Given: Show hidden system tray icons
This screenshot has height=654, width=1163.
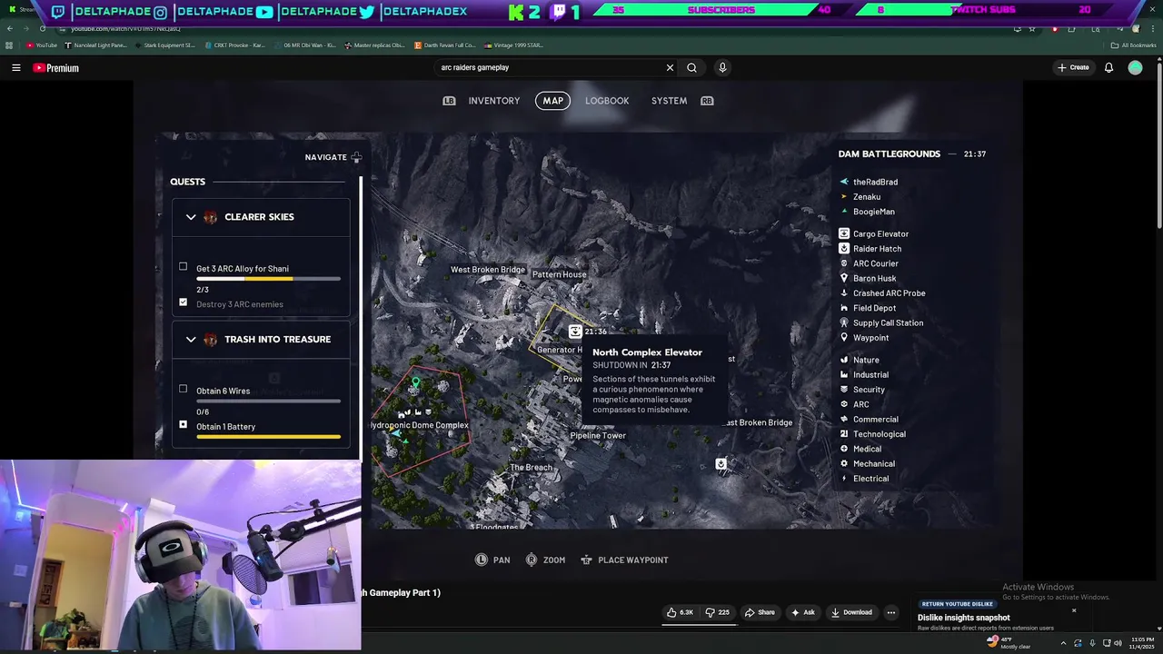Looking at the screenshot, I should pyautogui.click(x=1063, y=643).
